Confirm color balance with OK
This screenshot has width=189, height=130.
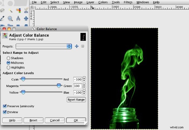pos(76,120)
